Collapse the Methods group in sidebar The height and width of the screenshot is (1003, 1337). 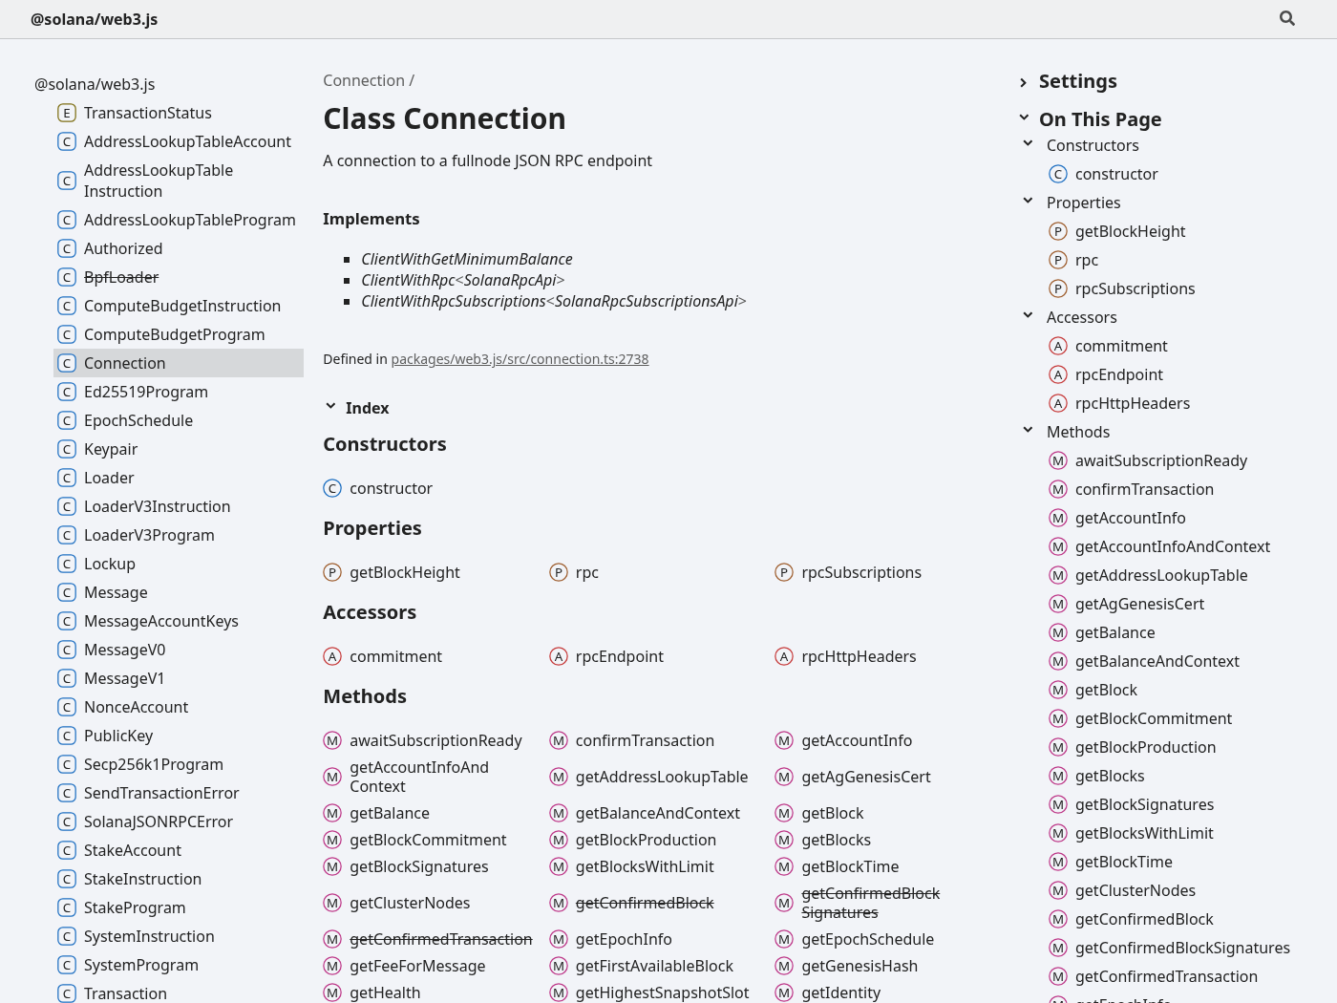coord(1028,431)
